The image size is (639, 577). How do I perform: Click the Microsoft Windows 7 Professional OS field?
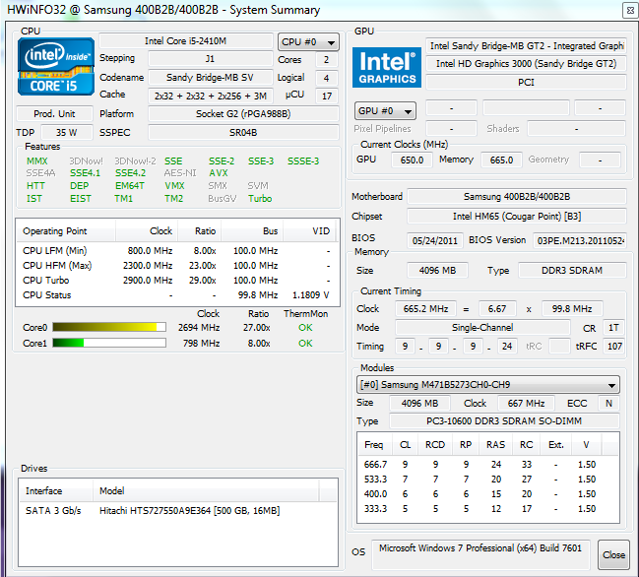tap(480, 554)
